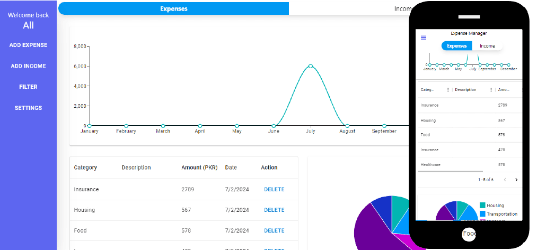The image size is (537, 251).
Task: Click the Insurance 478 row in phone table
Action: (x=470, y=150)
